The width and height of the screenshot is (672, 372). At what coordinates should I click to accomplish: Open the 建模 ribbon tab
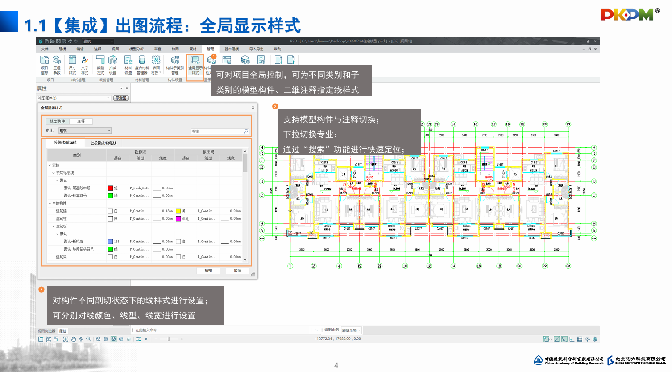[x=62, y=49]
